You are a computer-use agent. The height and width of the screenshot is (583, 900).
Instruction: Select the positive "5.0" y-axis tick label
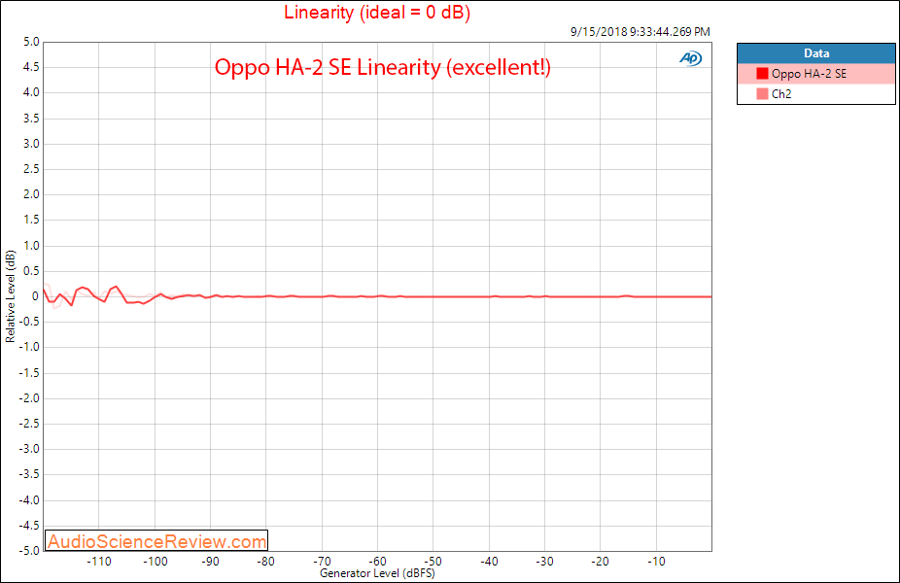[31, 42]
